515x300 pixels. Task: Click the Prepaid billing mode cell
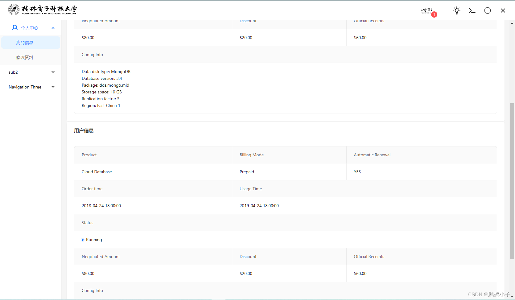point(247,172)
